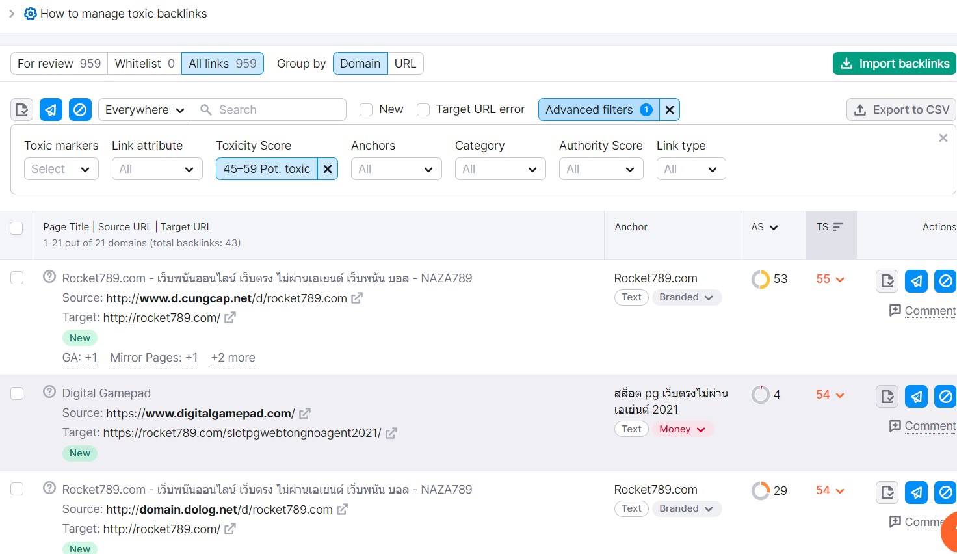This screenshot has height=554, width=957.
Task: Click the Mirror Pages: +1 marker link
Action: pyautogui.click(x=154, y=358)
